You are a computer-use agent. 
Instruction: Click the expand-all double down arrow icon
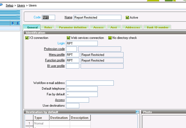coord(13,23)
